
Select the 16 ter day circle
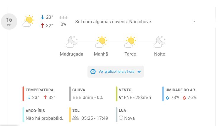(x=9, y=21)
